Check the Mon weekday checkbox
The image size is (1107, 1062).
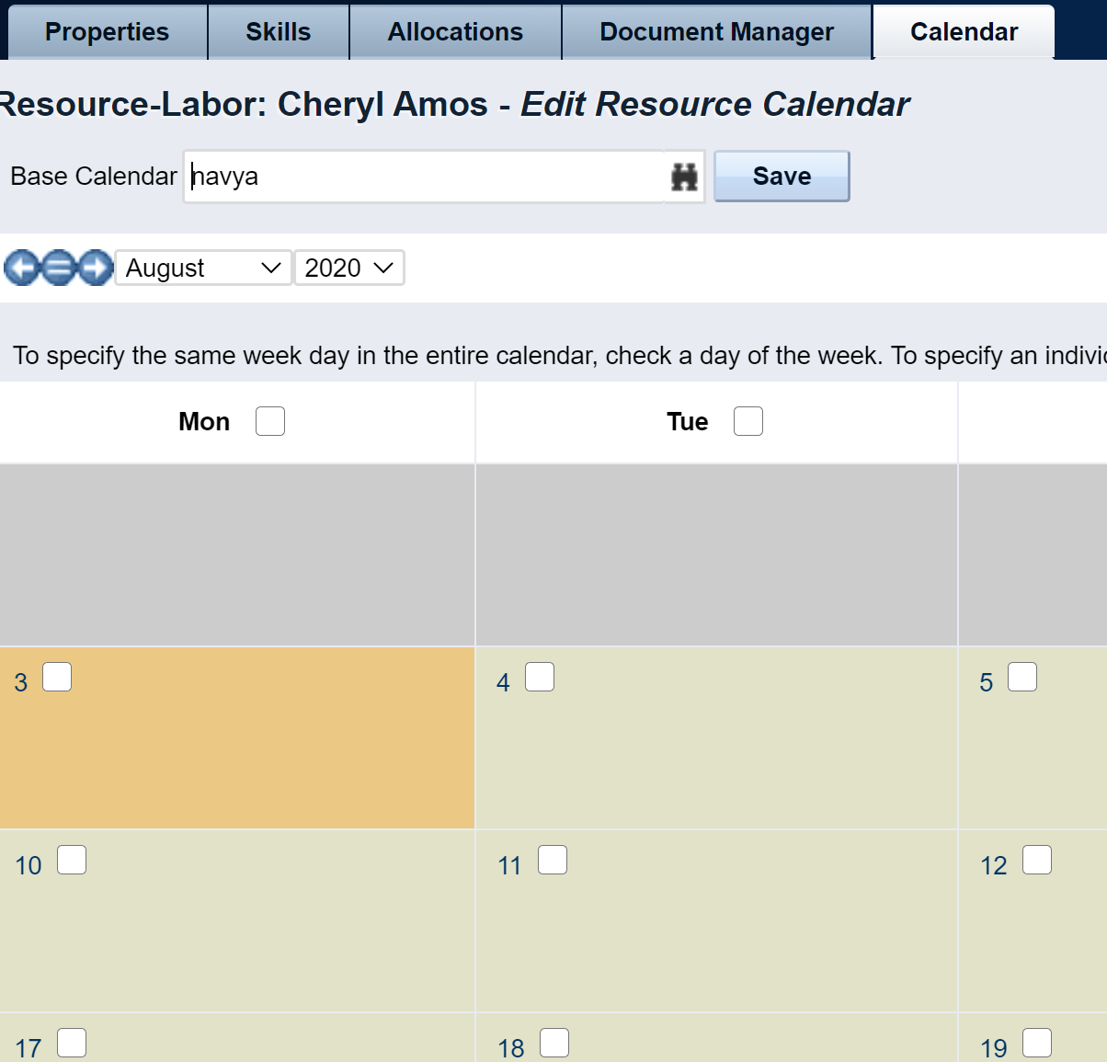pyautogui.click(x=270, y=421)
